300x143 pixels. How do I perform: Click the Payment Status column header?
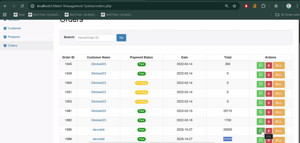[x=142, y=57]
